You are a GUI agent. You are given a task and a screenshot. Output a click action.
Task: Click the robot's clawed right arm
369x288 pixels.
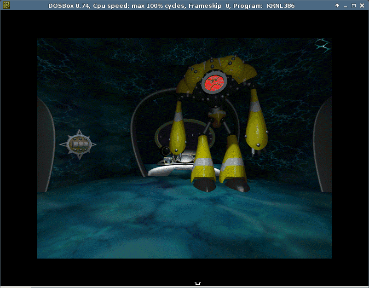tap(257, 122)
